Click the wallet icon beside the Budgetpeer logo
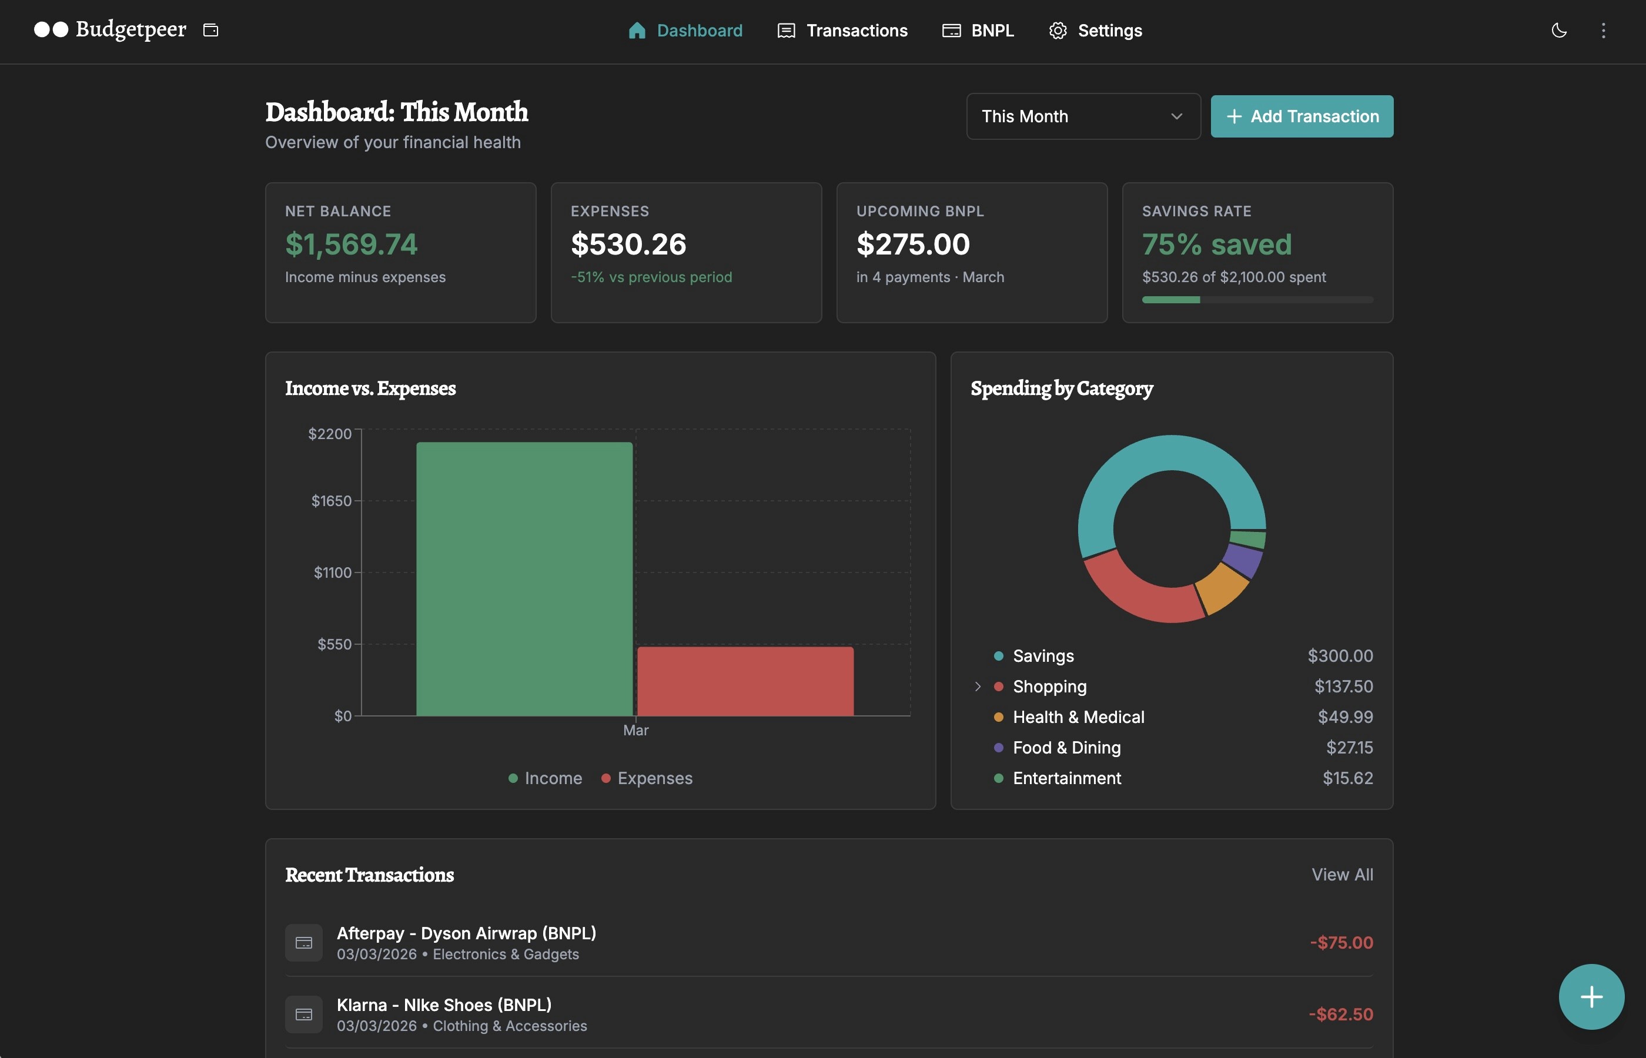Viewport: 1646px width, 1058px height. 210,30
